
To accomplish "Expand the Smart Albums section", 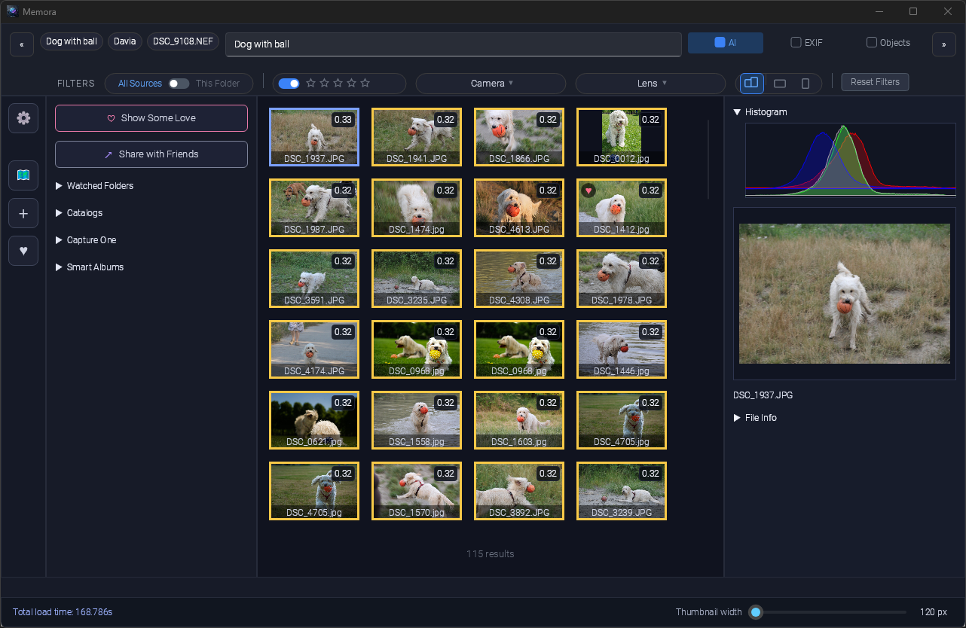I will coord(89,267).
